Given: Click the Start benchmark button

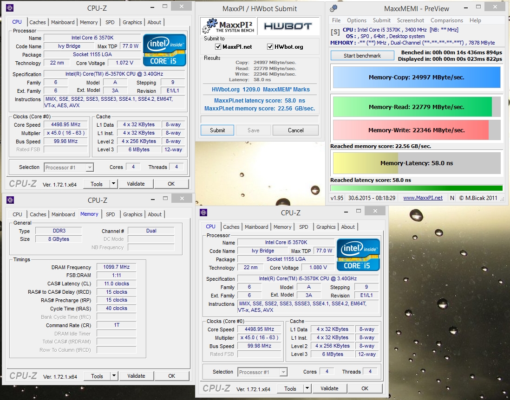Looking at the screenshot, I should click(362, 56).
